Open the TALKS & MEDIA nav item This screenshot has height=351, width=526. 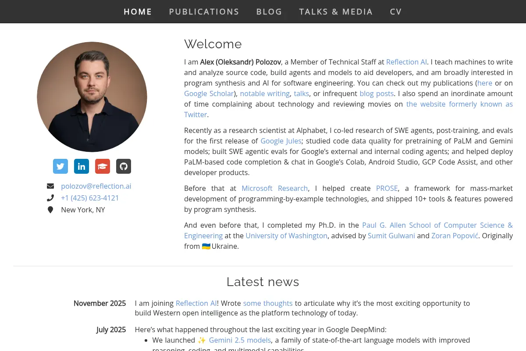[336, 12]
